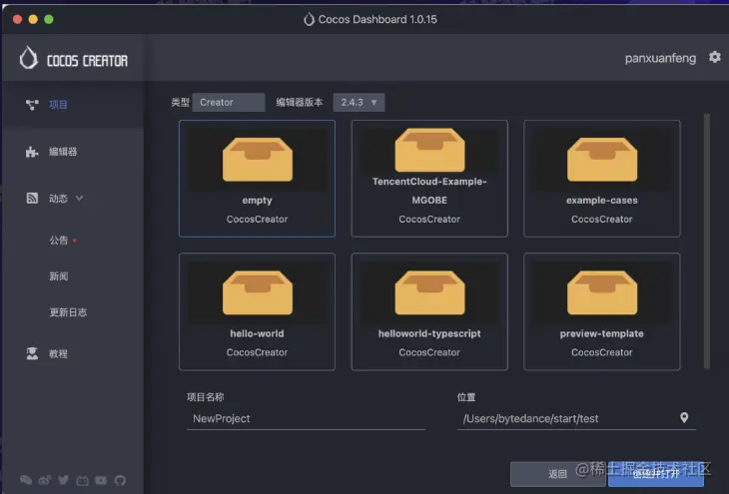Click the location pin icon in the path field

(x=684, y=417)
